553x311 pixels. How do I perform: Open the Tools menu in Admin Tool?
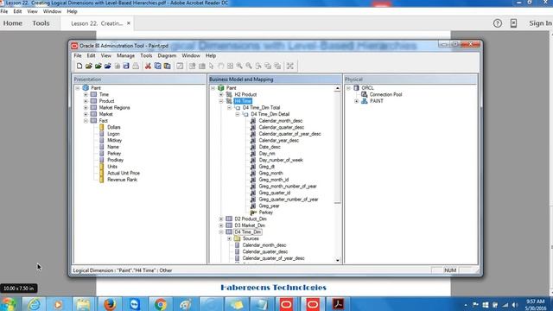[x=146, y=55]
